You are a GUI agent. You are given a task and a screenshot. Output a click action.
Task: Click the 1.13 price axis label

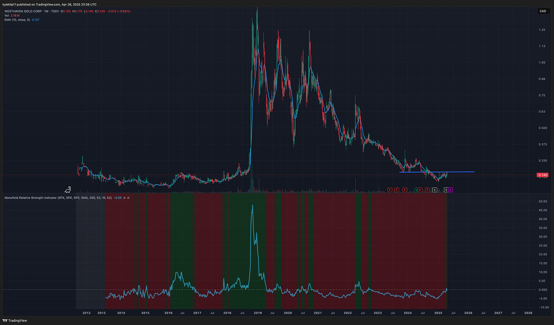click(x=542, y=46)
